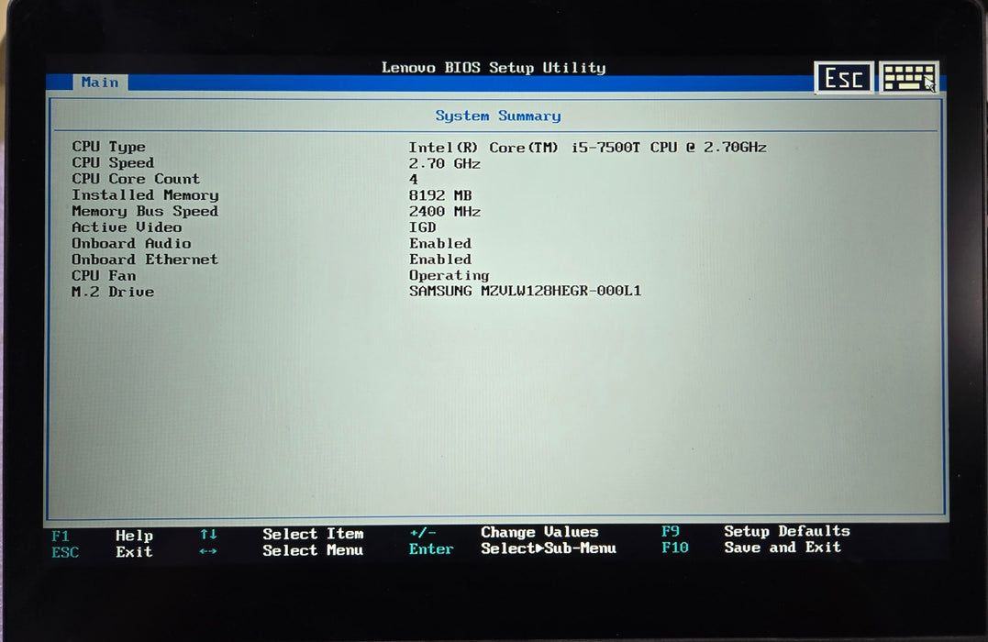Click the F9 key hint
Screen dimensions: 988x642
coord(671,532)
